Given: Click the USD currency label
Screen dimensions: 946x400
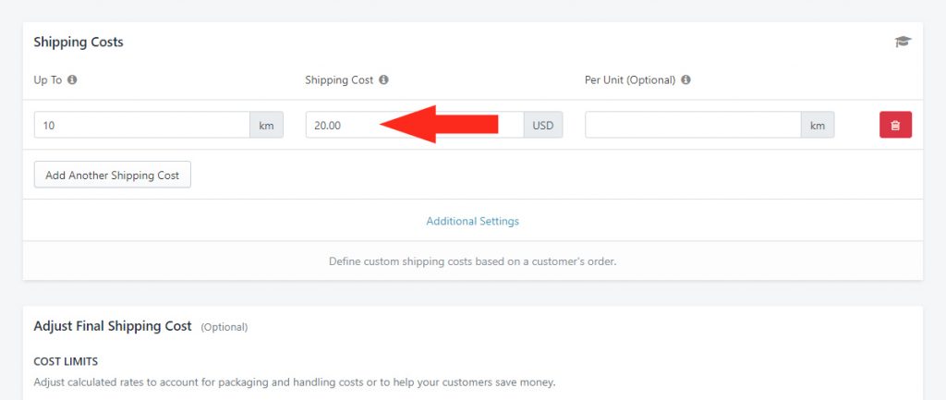Looking at the screenshot, I should point(543,125).
